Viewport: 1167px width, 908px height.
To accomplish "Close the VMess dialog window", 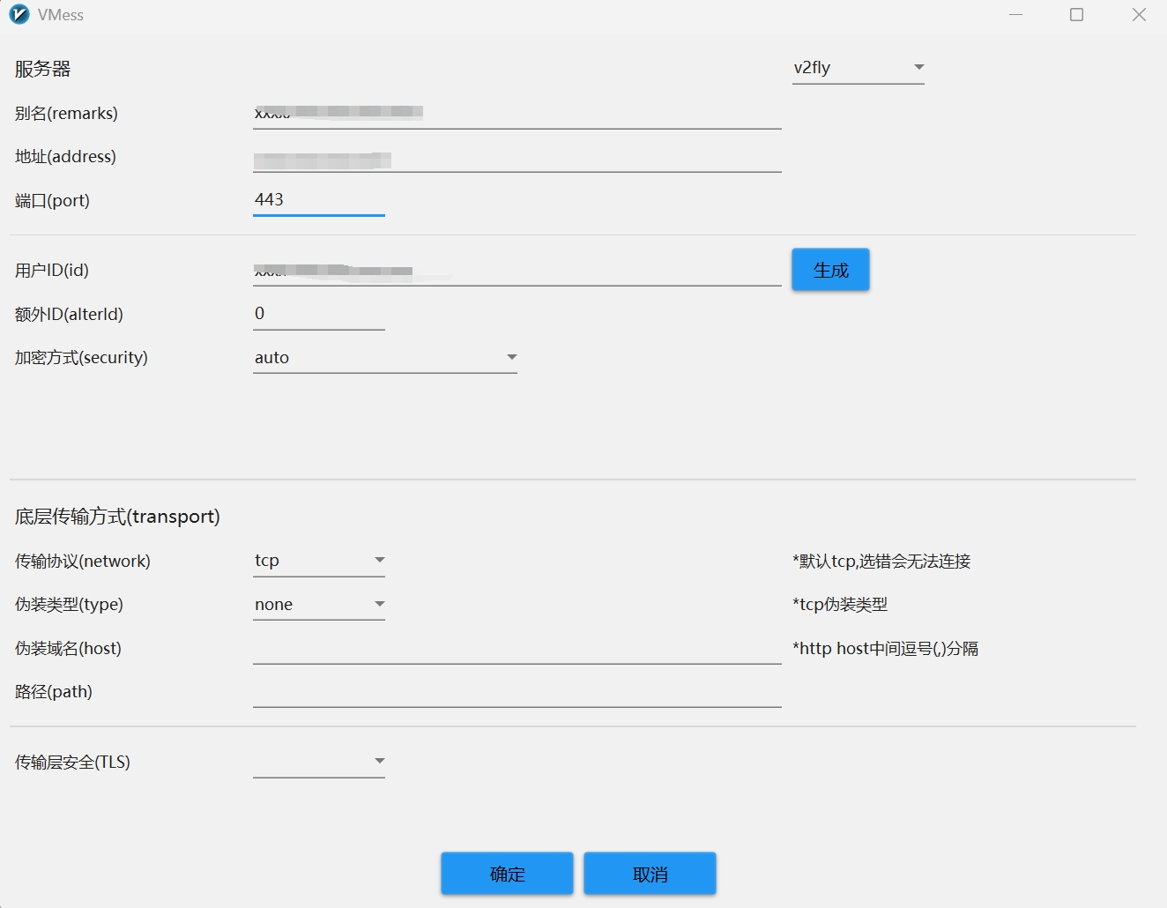I will click(1139, 15).
